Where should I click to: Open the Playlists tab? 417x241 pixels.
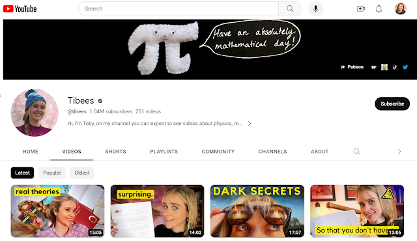pyautogui.click(x=164, y=152)
